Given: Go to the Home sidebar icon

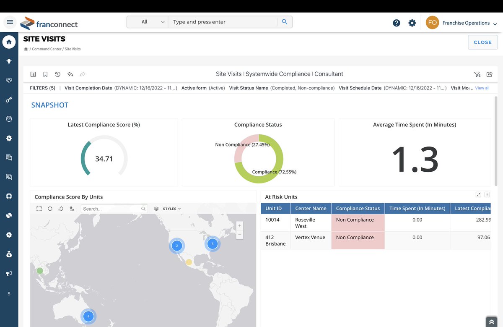Looking at the screenshot, I should pos(9,42).
